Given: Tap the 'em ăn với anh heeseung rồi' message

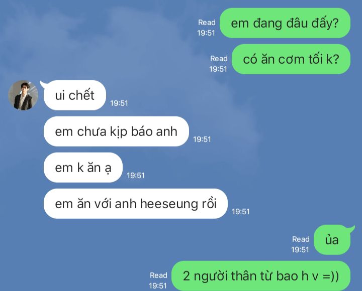Looking at the screenshot, I should click(136, 204).
